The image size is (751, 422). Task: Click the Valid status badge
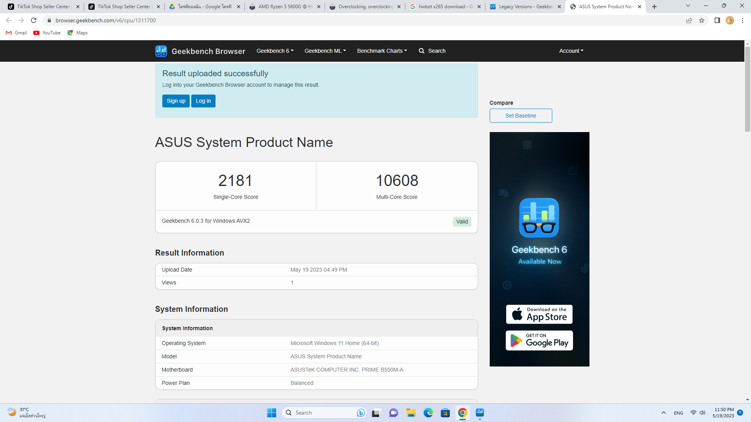(x=462, y=222)
